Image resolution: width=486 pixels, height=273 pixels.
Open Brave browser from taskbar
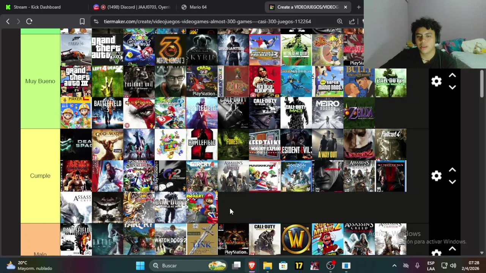coord(252,266)
